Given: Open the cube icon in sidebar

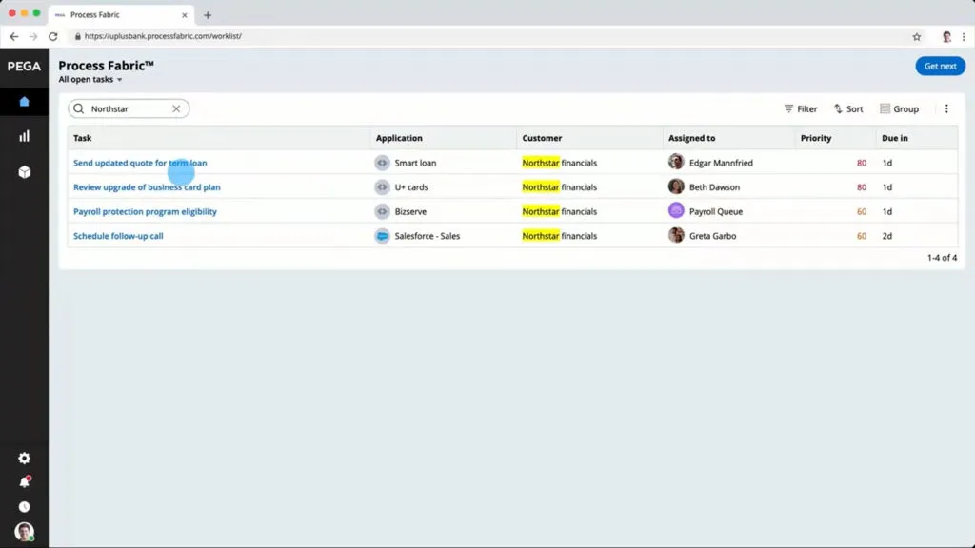Looking at the screenshot, I should point(24,172).
